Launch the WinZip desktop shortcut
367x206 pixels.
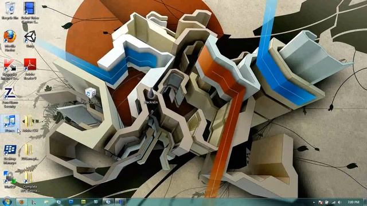click(10, 180)
